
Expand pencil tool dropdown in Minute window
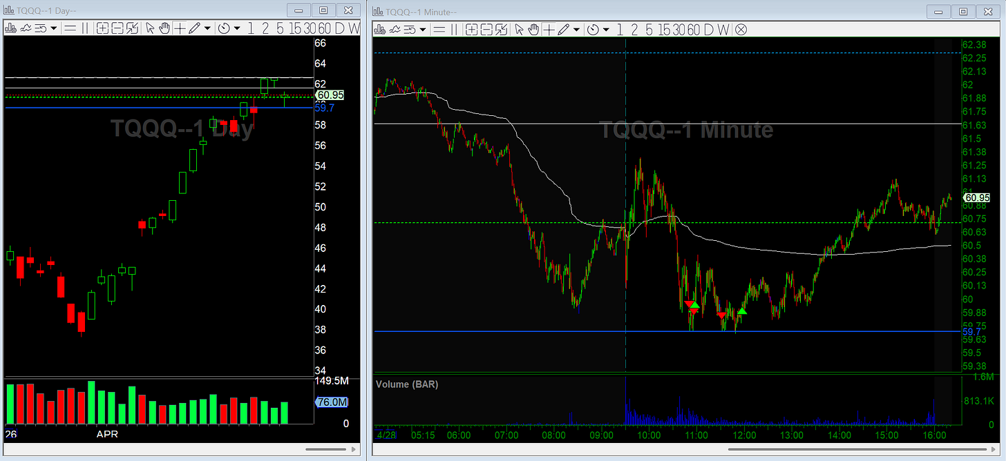click(x=576, y=29)
